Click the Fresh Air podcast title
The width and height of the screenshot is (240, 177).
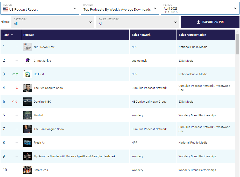point(40,143)
